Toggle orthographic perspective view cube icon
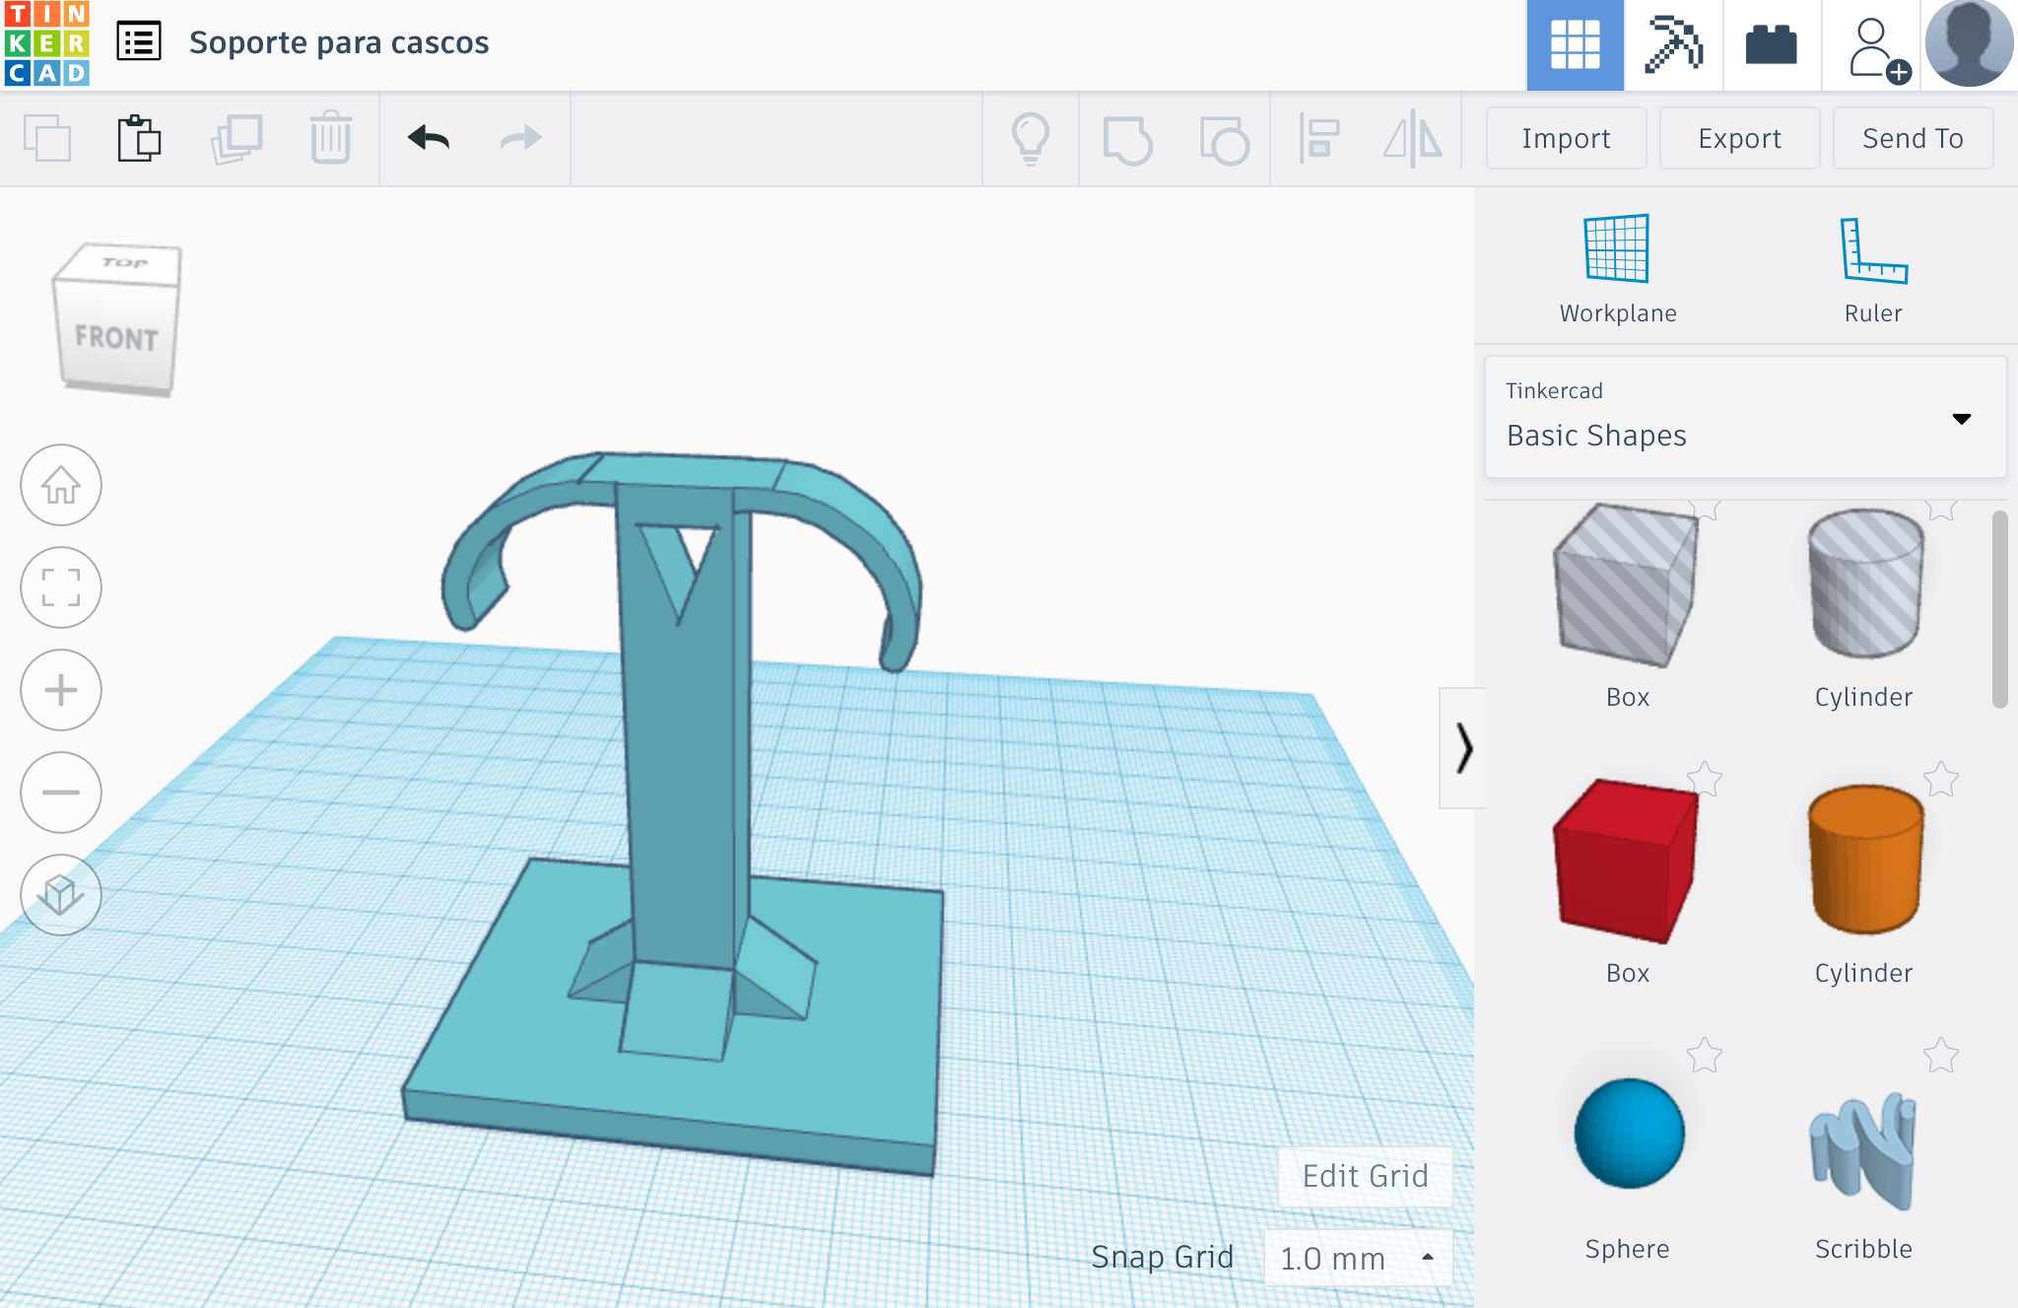The width and height of the screenshot is (2018, 1308). (x=61, y=894)
